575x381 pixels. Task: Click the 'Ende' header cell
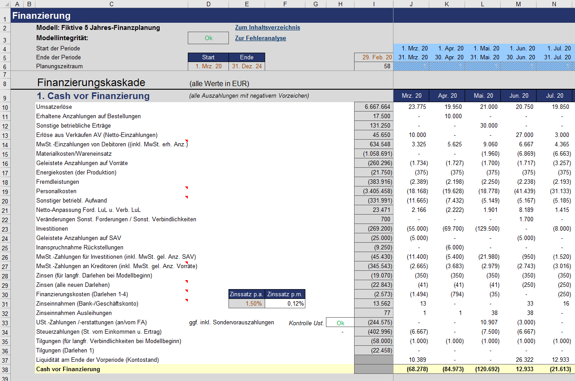[x=247, y=57]
